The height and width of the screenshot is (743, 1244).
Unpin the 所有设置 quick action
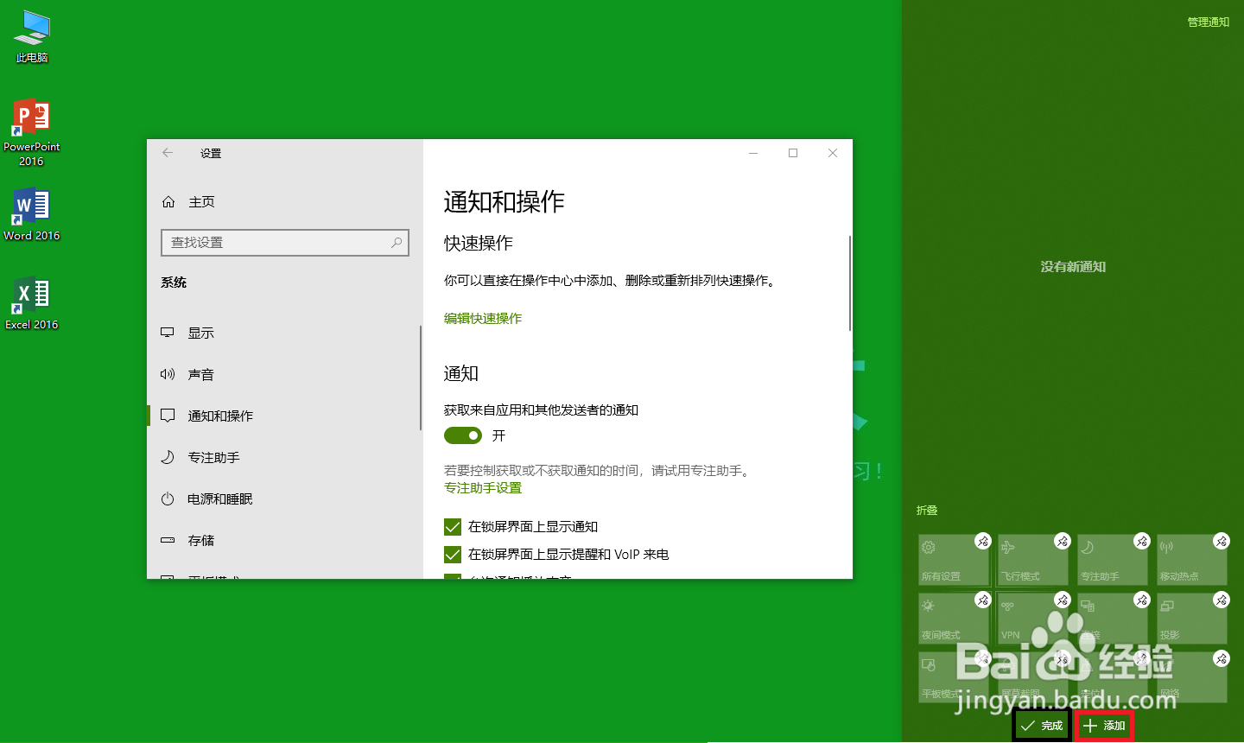tap(983, 541)
